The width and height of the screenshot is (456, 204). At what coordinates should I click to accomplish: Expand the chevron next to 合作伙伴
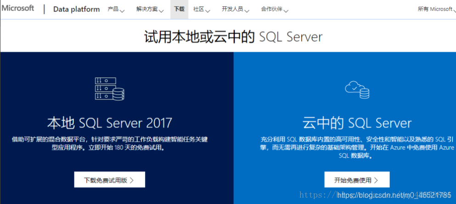[x=286, y=11]
